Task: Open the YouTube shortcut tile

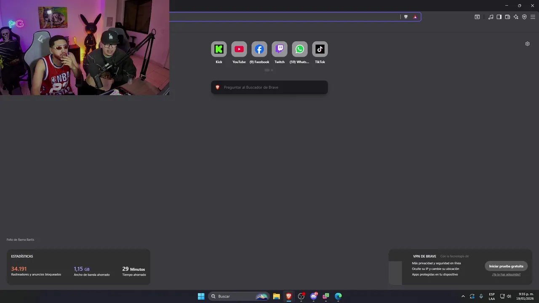Action: pyautogui.click(x=239, y=49)
